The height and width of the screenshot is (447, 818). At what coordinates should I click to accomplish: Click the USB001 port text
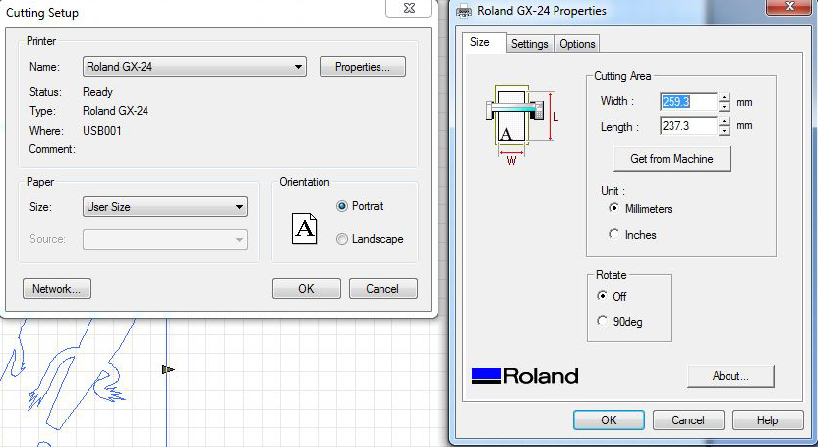(101, 131)
